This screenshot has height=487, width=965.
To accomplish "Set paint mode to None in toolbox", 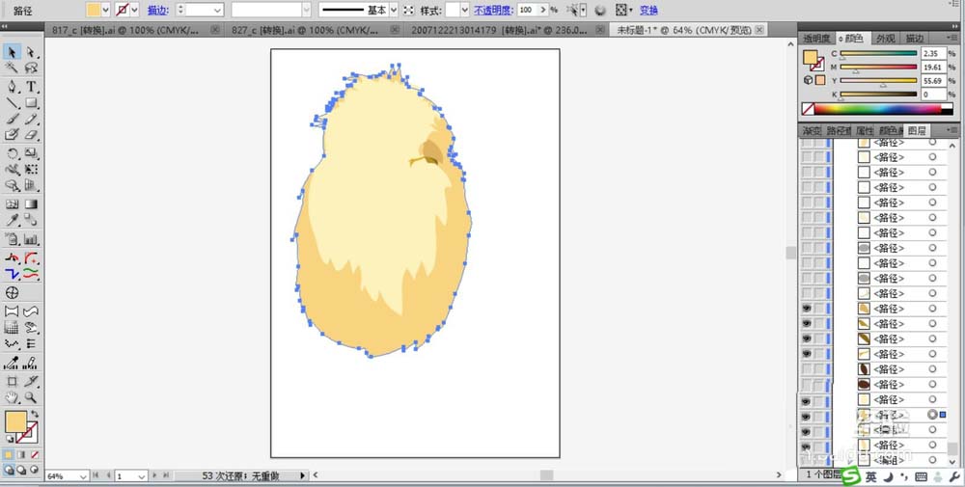I will click(35, 454).
